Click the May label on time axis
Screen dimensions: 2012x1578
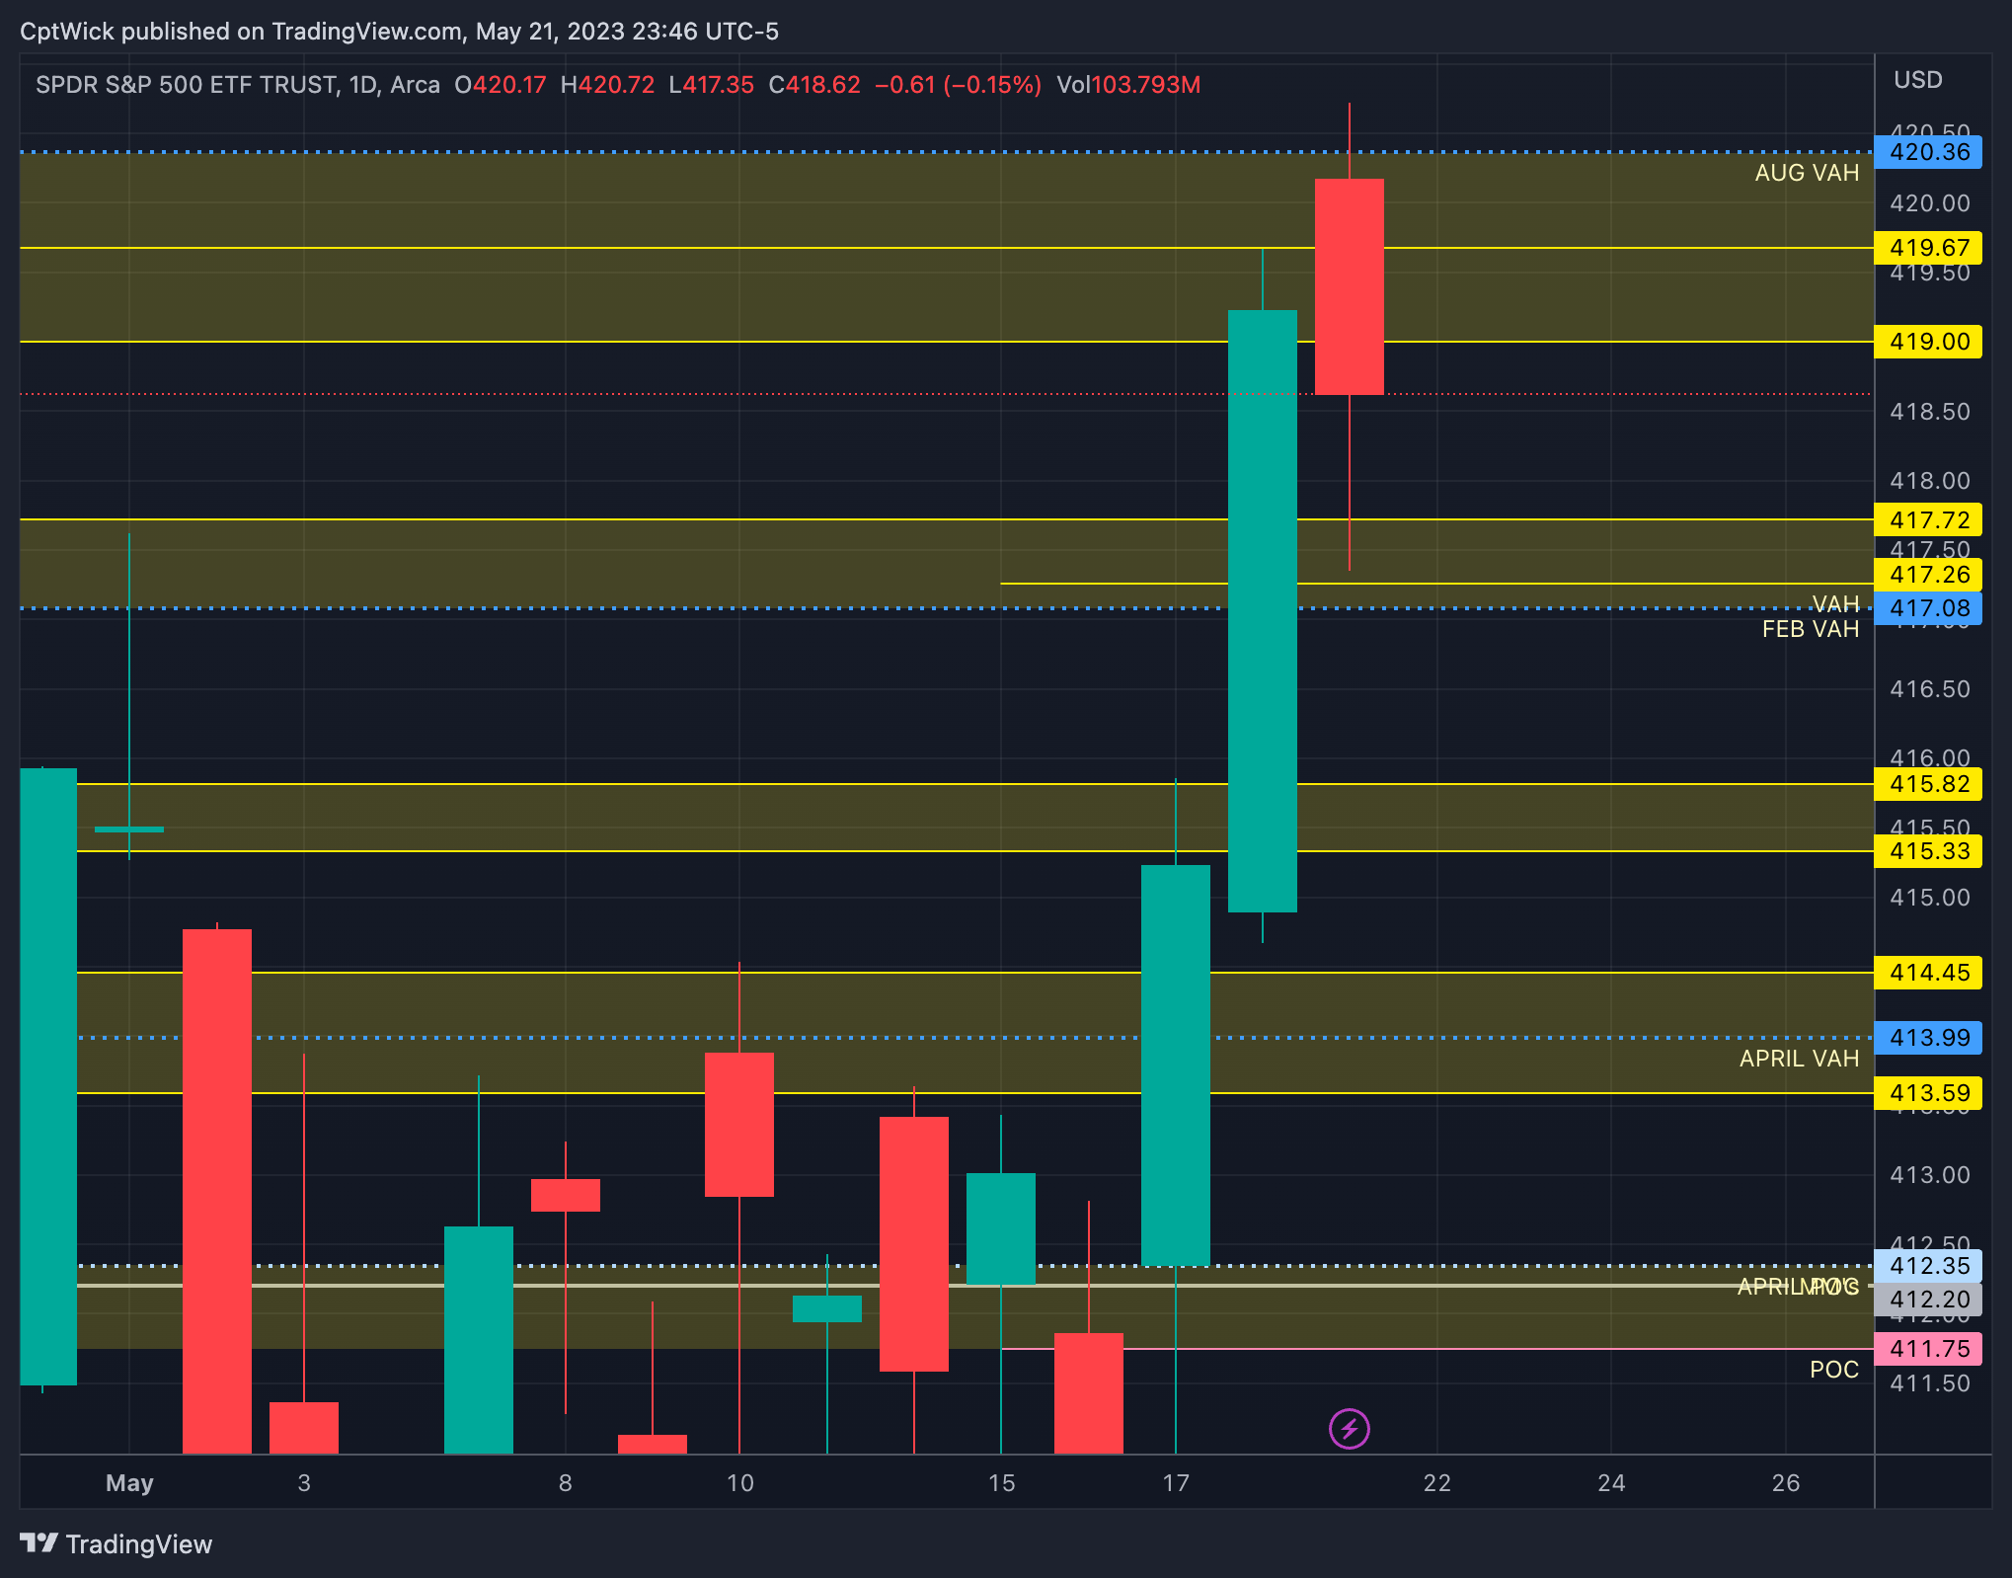(x=129, y=1483)
